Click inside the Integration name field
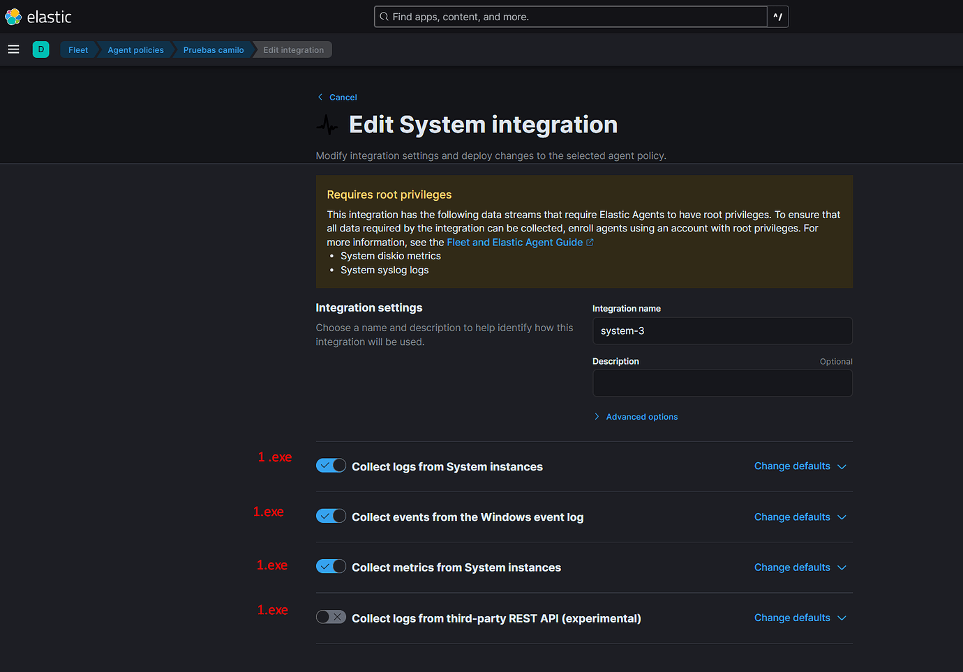Screen dimensions: 963x672 [722, 330]
